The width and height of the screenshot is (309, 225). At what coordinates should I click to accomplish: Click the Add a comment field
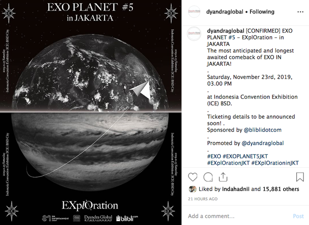click(238, 216)
